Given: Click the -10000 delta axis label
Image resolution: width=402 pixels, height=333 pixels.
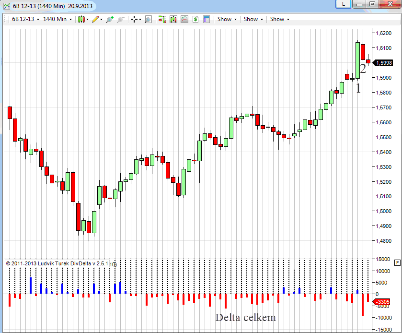Looking at the screenshot, I should (x=383, y=318).
